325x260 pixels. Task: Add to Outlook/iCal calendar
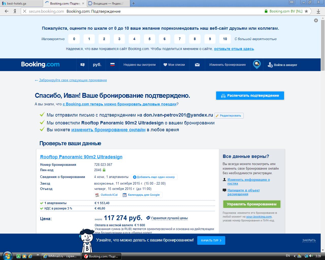pyautogui.click(x=107, y=195)
